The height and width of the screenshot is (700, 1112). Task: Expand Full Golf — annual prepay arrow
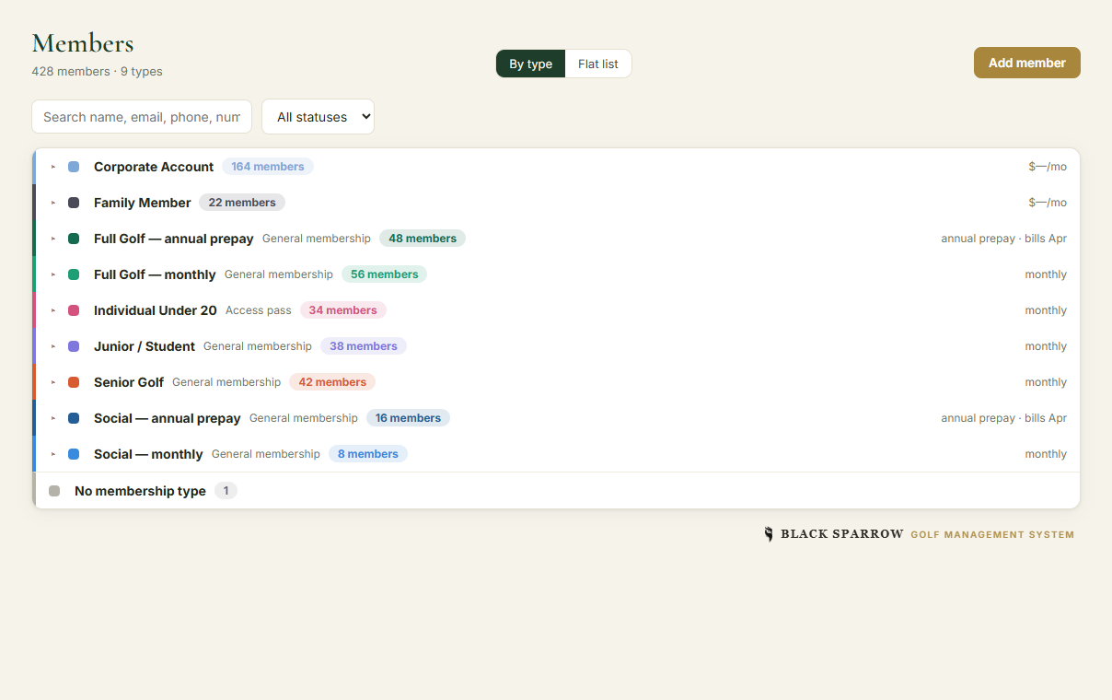pyautogui.click(x=53, y=239)
